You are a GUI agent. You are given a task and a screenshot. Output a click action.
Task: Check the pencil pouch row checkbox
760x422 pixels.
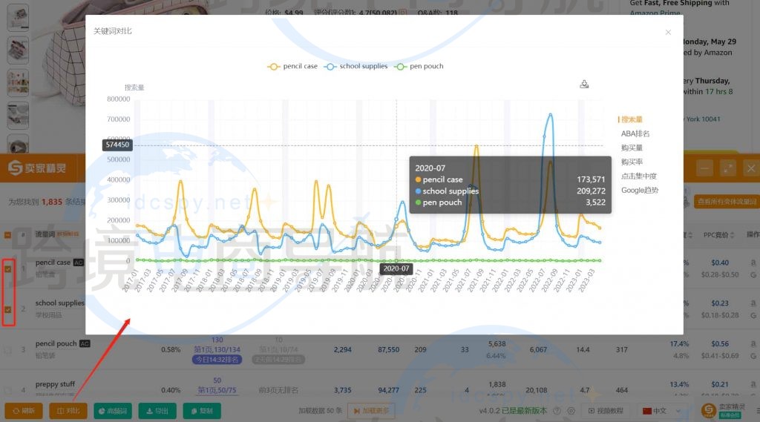pos(8,349)
